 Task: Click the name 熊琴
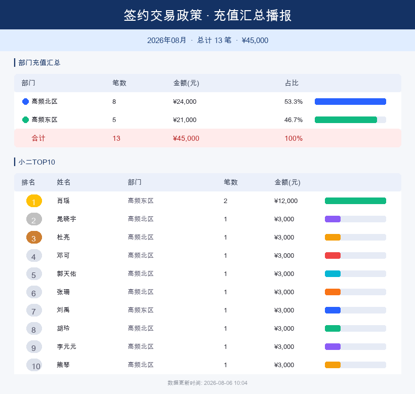pyautogui.click(x=63, y=365)
